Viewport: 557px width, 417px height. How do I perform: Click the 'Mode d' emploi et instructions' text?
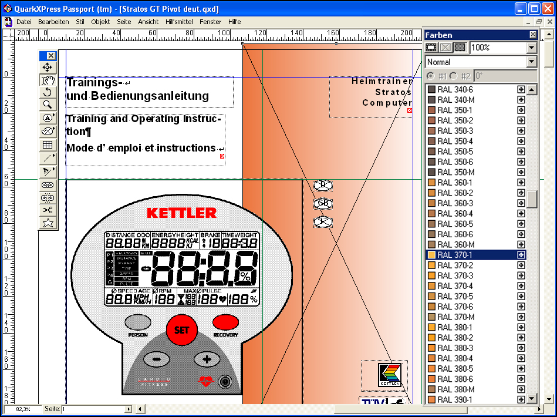coord(141,148)
